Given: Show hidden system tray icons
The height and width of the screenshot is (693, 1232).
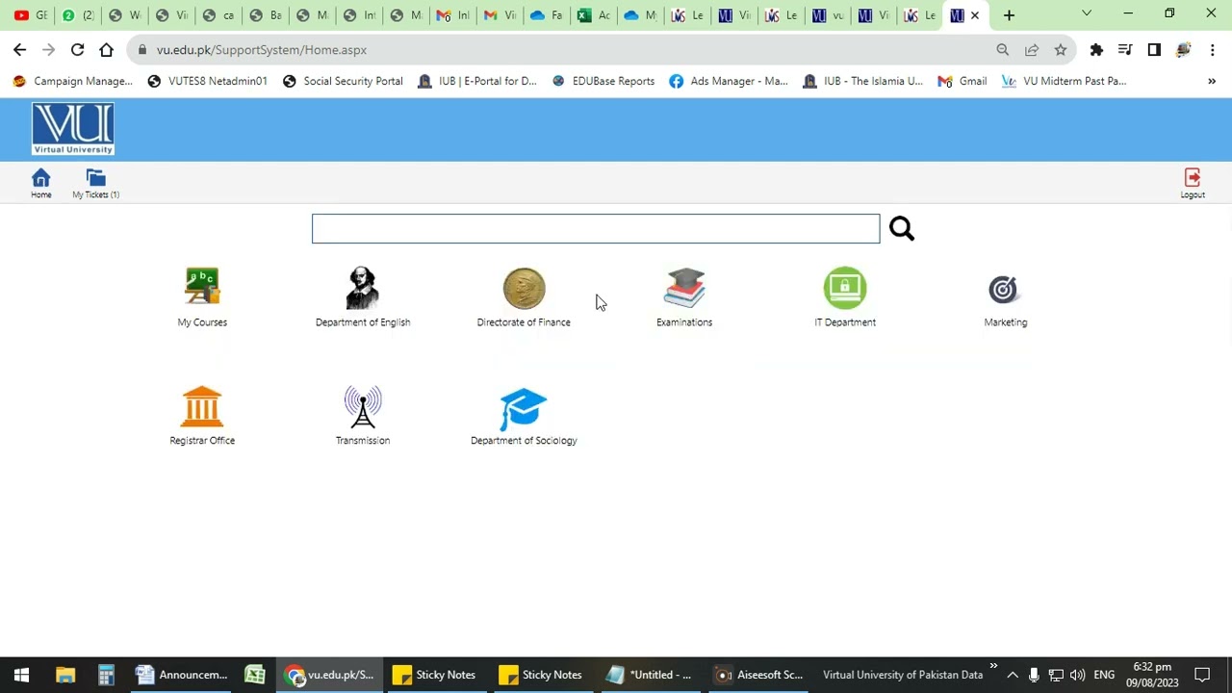Looking at the screenshot, I should (1013, 675).
